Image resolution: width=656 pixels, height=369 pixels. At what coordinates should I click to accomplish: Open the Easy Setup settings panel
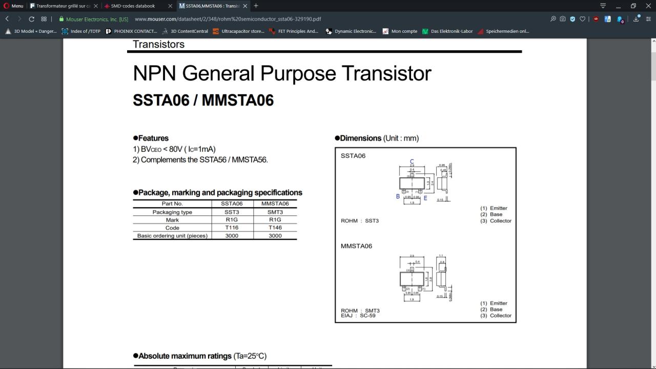coord(648,19)
